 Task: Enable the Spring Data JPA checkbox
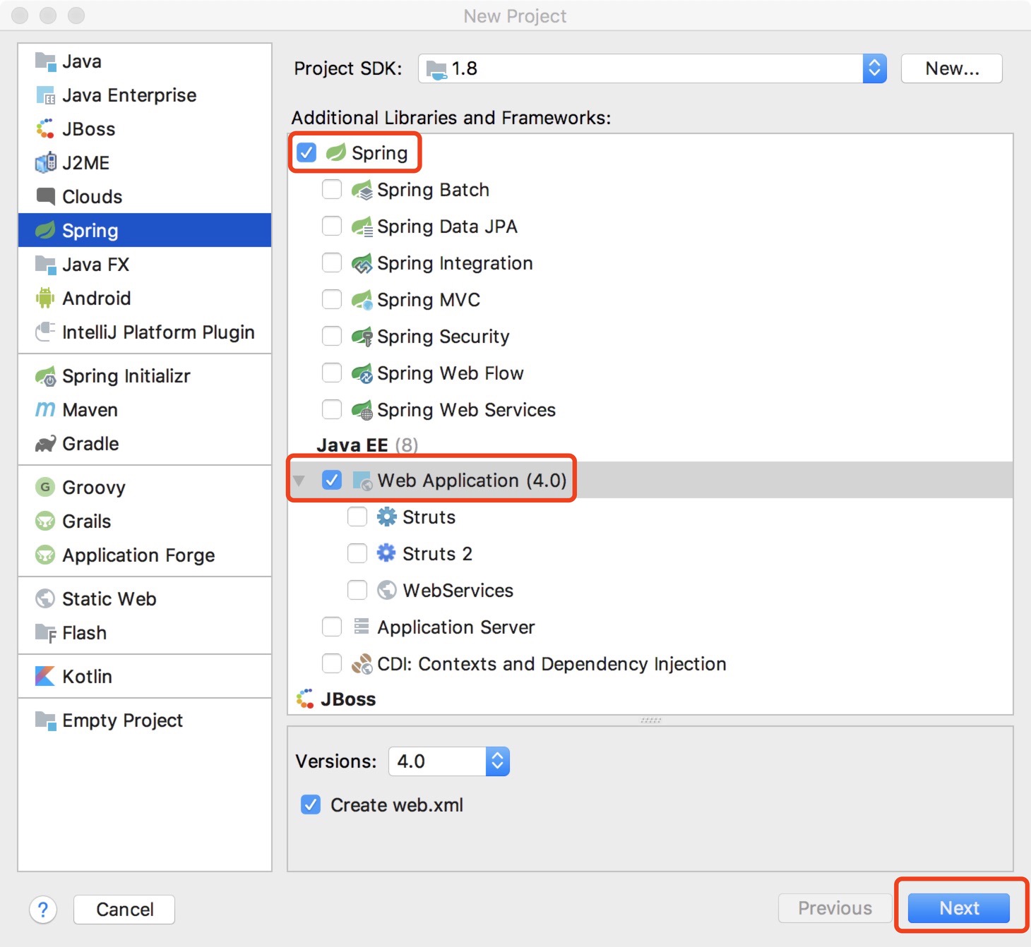(x=332, y=226)
